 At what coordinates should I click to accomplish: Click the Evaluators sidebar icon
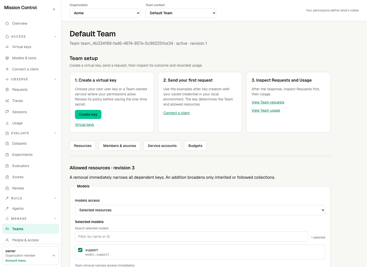click(7, 166)
